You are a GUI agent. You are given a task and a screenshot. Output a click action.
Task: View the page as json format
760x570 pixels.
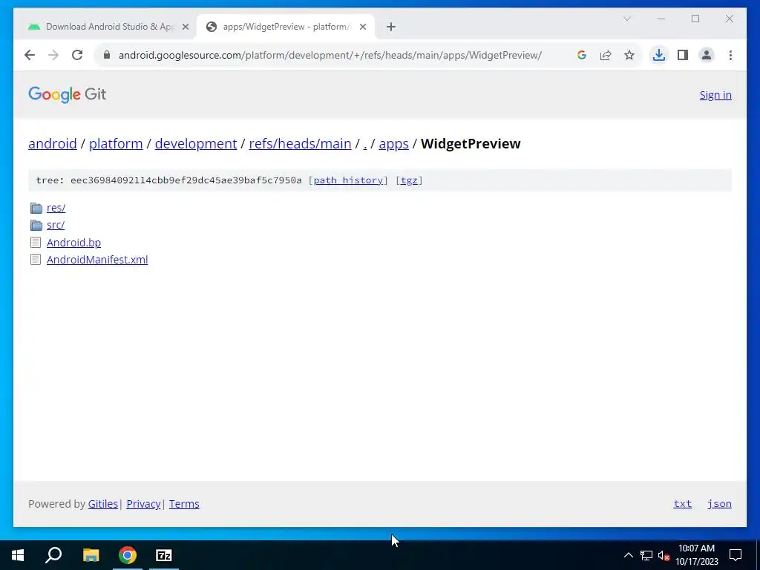pos(719,504)
